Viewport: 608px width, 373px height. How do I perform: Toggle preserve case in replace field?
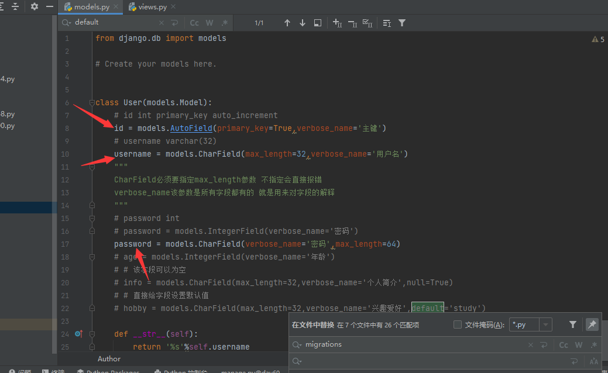pyautogui.click(x=593, y=361)
